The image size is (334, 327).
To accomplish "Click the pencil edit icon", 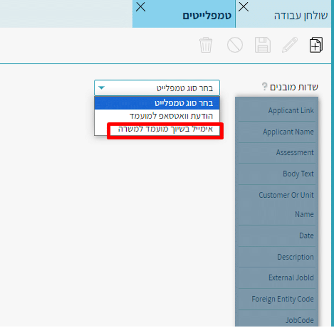I will click(289, 45).
